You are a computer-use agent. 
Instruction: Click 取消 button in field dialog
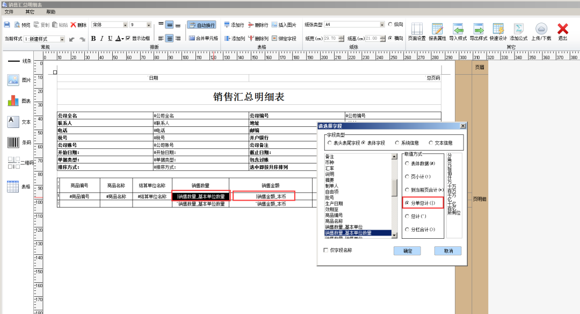coord(448,251)
